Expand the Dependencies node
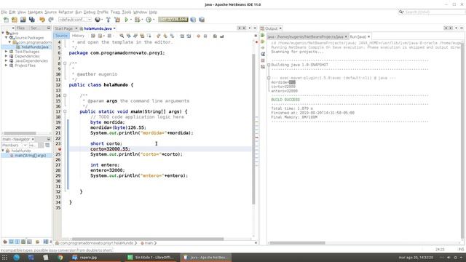Viewport: 466px width, 262px height. pyautogui.click(x=7, y=56)
